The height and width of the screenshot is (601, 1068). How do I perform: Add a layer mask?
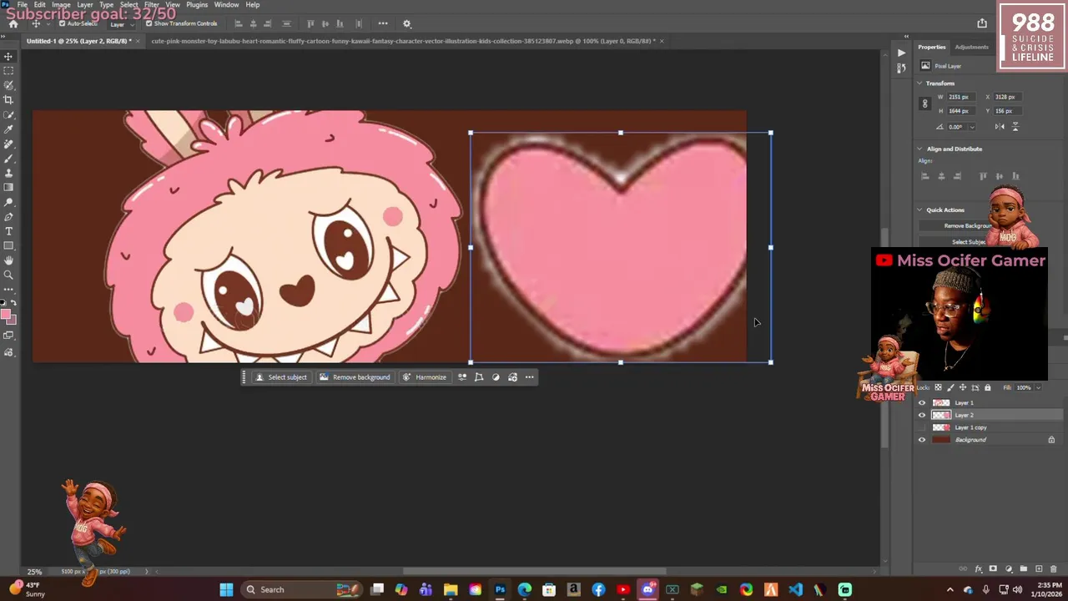click(x=993, y=569)
